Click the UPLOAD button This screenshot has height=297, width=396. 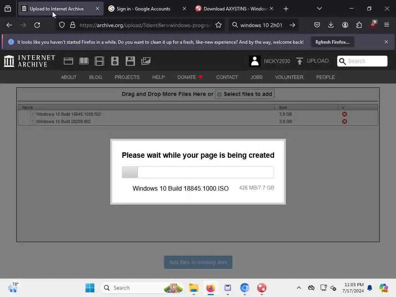pyautogui.click(x=312, y=61)
